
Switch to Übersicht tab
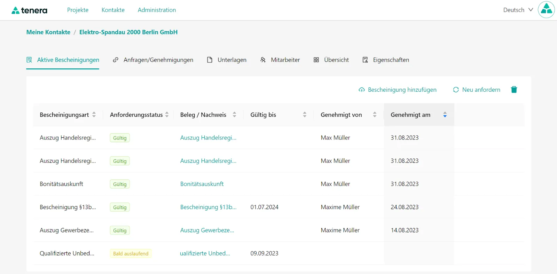coord(331,60)
